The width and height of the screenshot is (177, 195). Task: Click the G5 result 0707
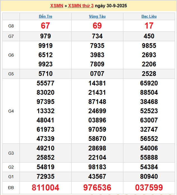[x=97, y=74]
